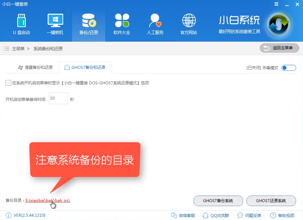Expand the list icon beside 主菜单
This screenshot has width=303, height=220.
tap(6, 48)
